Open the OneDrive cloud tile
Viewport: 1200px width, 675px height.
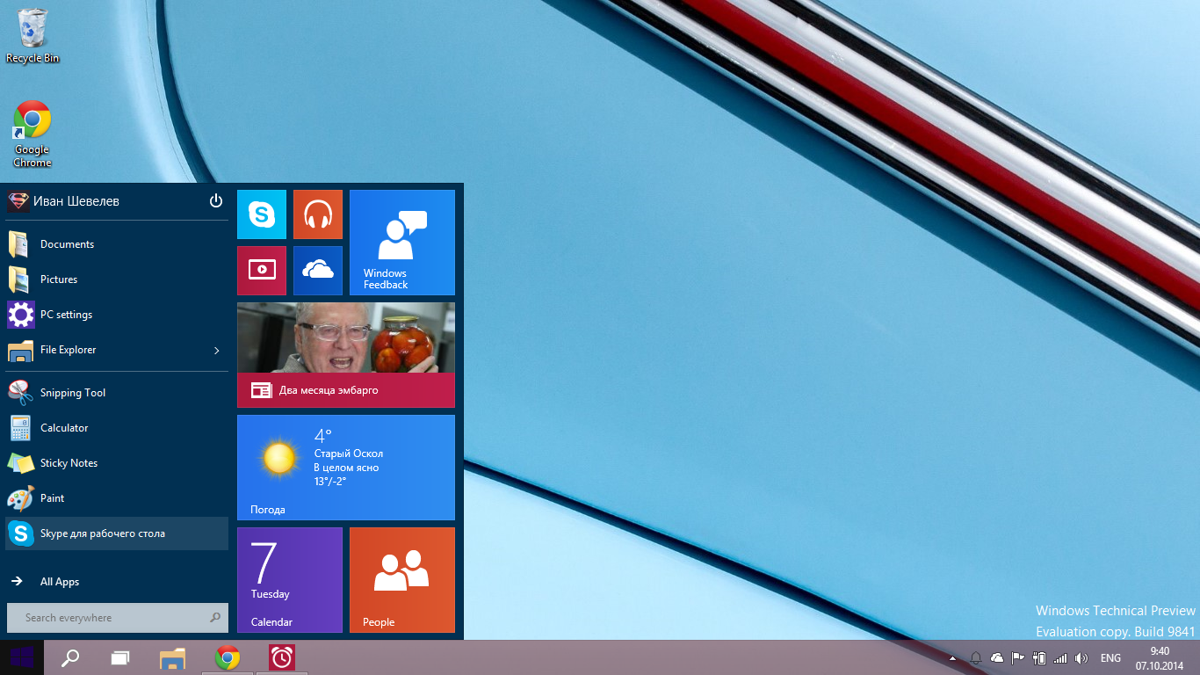coord(317,271)
